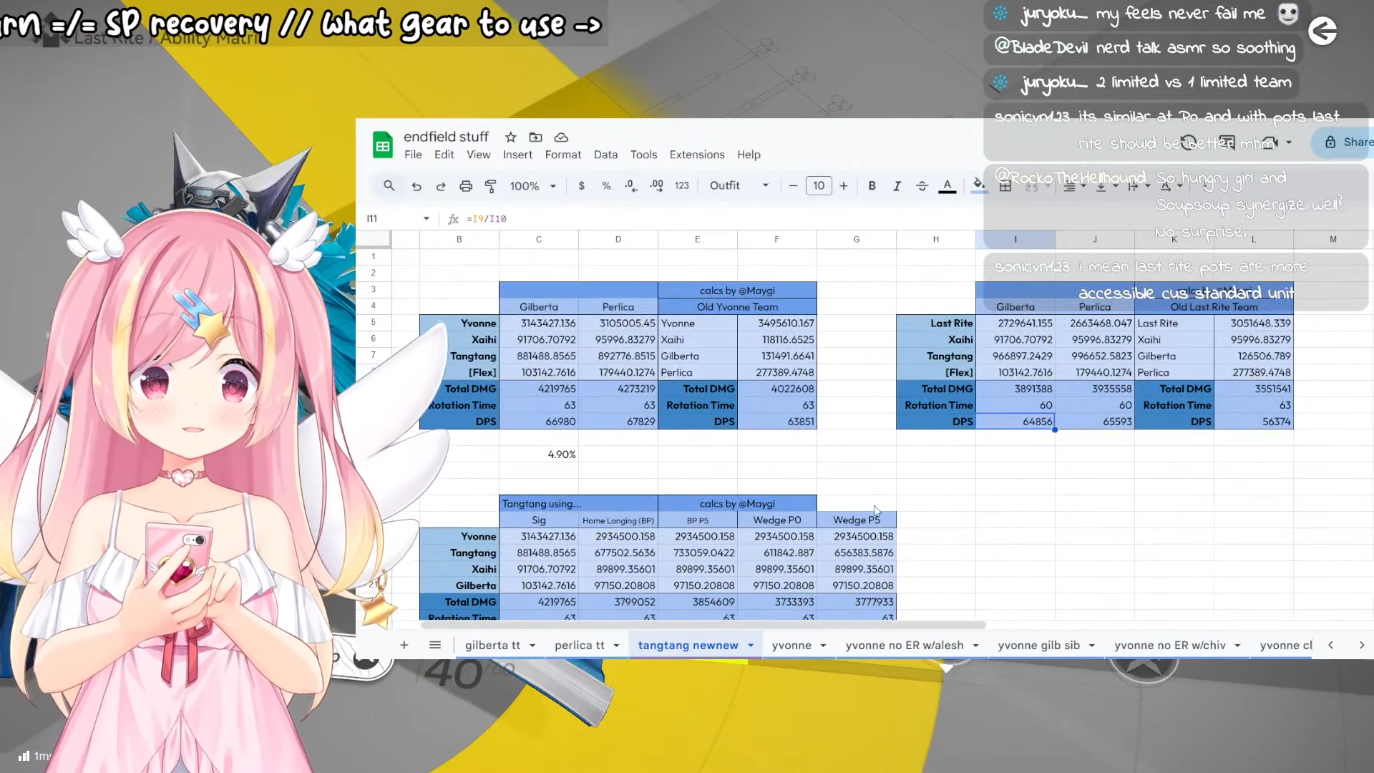
Task: Open the Extensions menu
Action: click(696, 155)
